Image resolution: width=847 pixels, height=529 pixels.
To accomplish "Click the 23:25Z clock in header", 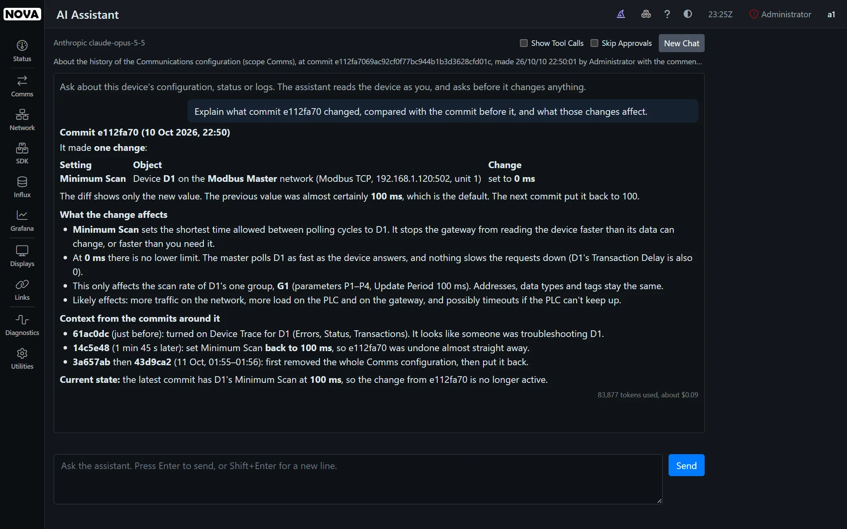I will [x=720, y=14].
